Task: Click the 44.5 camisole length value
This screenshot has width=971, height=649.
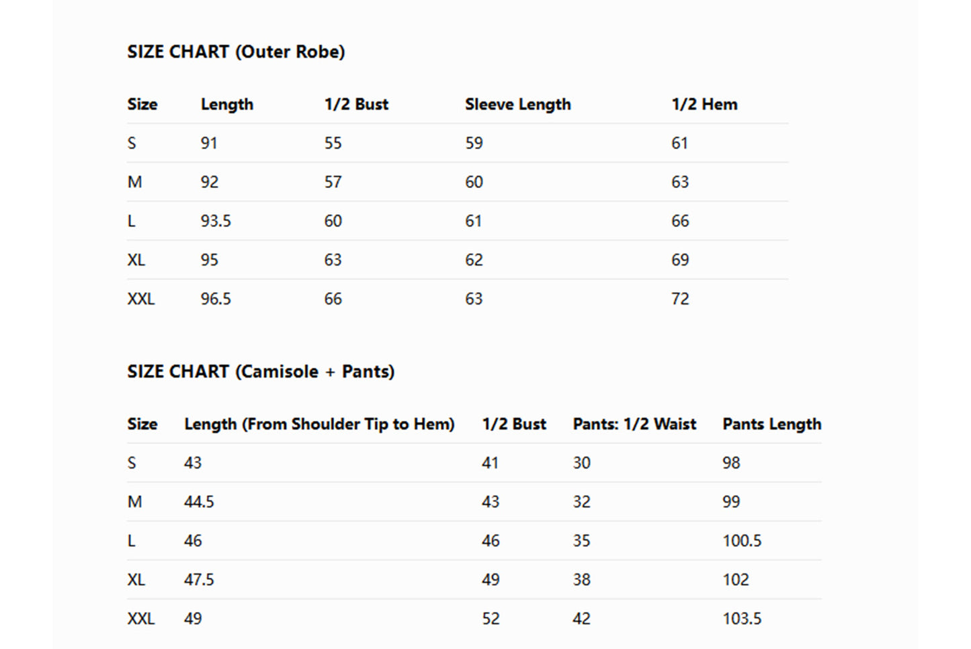Action: coord(199,502)
